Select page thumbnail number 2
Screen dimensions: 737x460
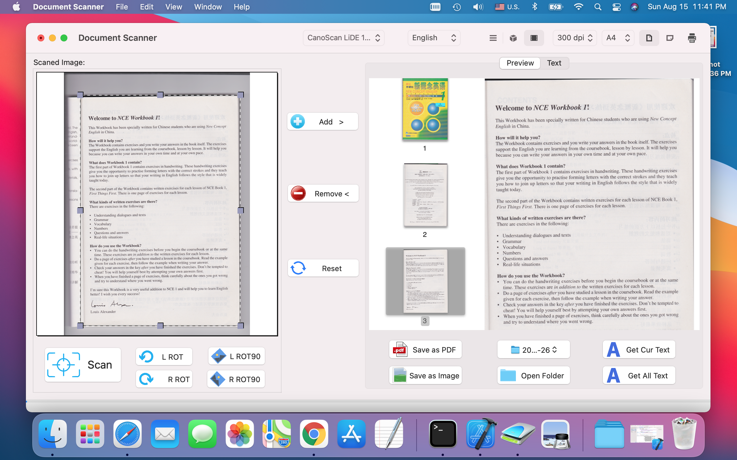pos(425,195)
